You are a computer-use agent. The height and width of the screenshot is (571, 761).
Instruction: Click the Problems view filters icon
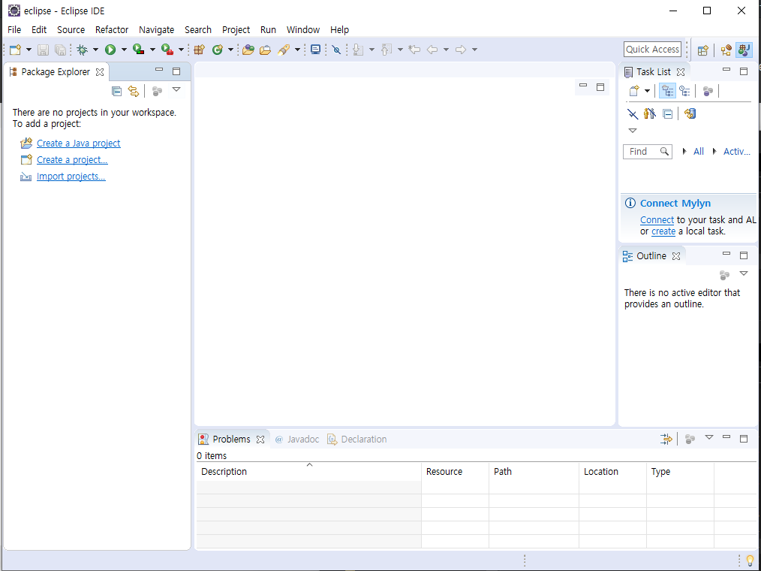point(666,440)
